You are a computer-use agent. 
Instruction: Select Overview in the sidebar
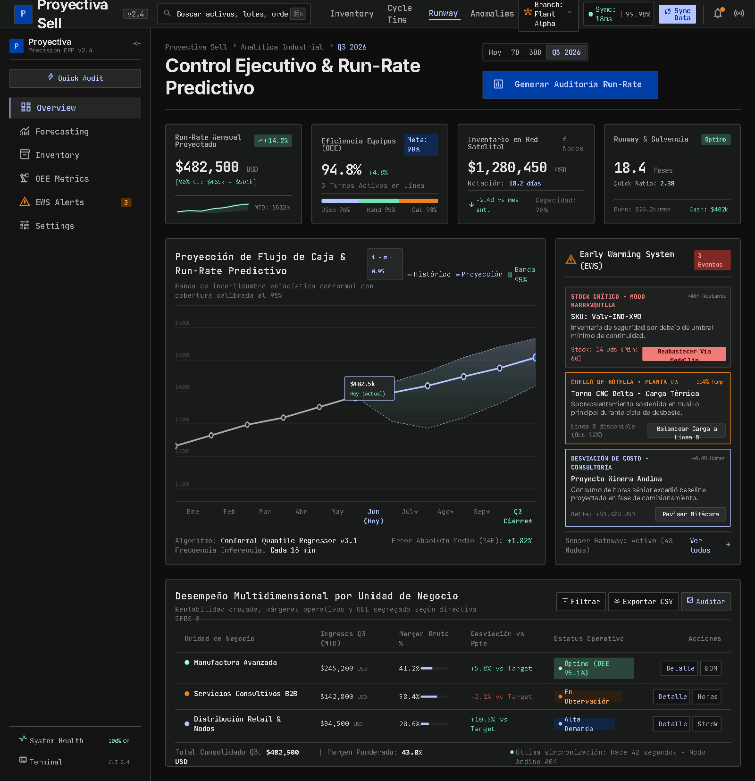[75, 108]
